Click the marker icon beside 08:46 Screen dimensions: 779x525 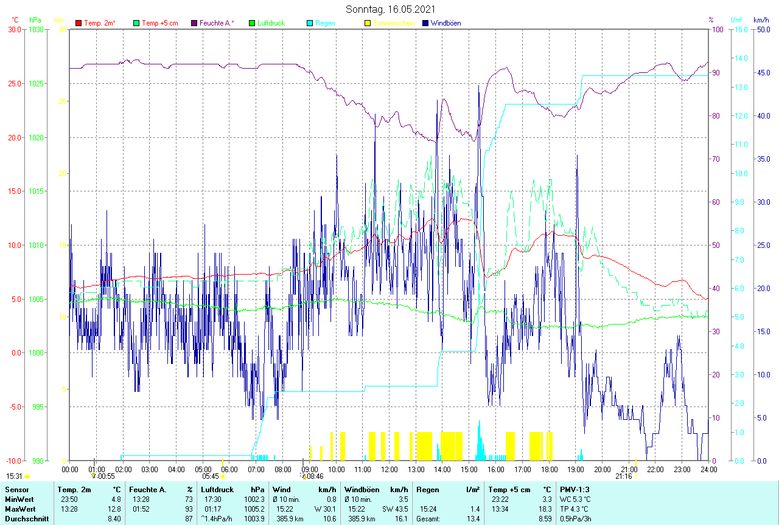[303, 477]
